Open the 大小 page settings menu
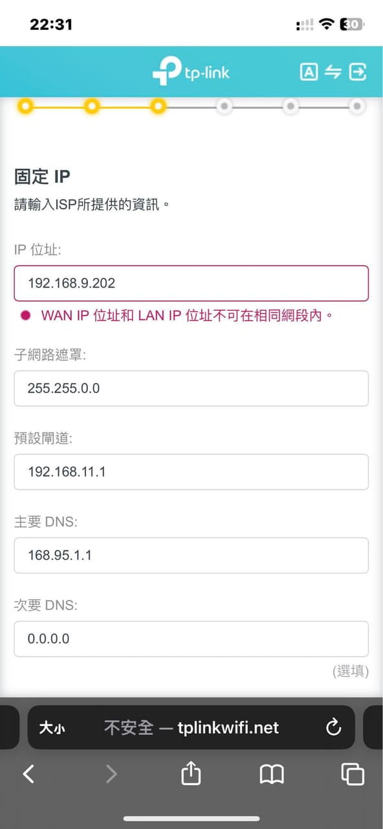The width and height of the screenshot is (383, 829). (54, 728)
